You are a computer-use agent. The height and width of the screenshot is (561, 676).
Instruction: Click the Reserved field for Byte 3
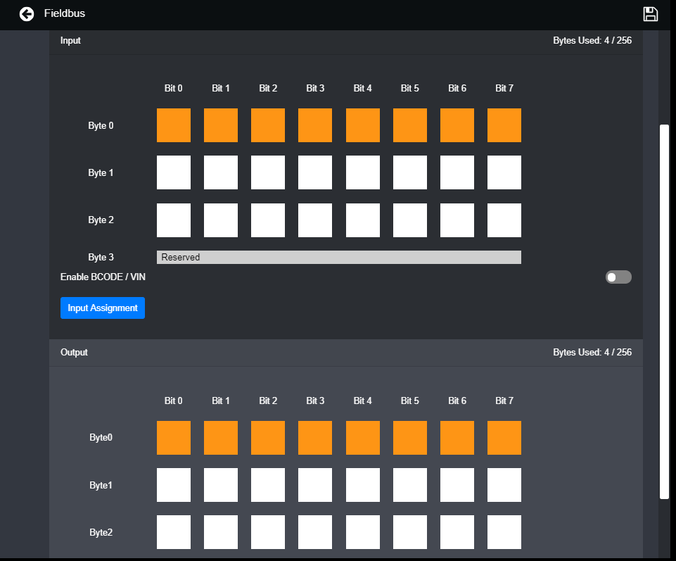click(x=339, y=257)
